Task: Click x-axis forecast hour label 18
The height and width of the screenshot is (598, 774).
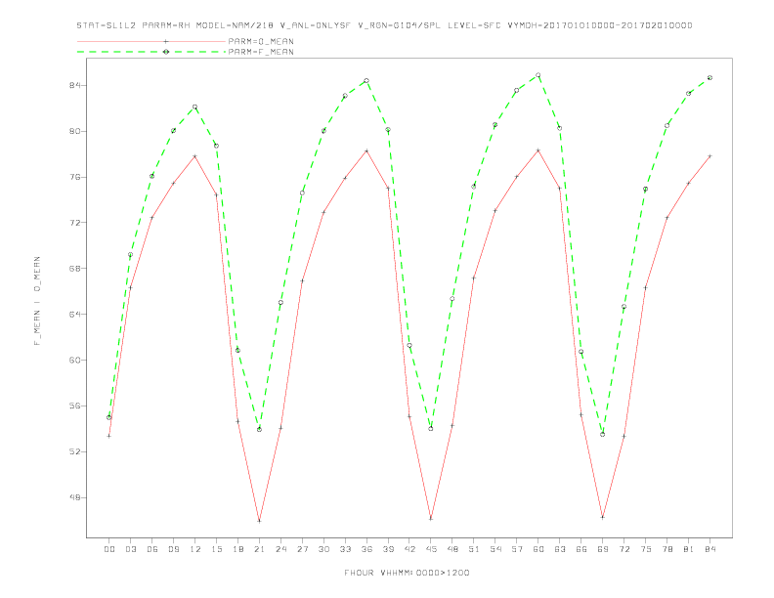Action: [x=237, y=549]
